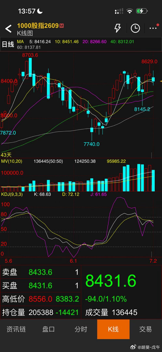Viewport: 162px width, 352px height.
Task: Tap the back arrow icon
Action: (x=8, y=29)
